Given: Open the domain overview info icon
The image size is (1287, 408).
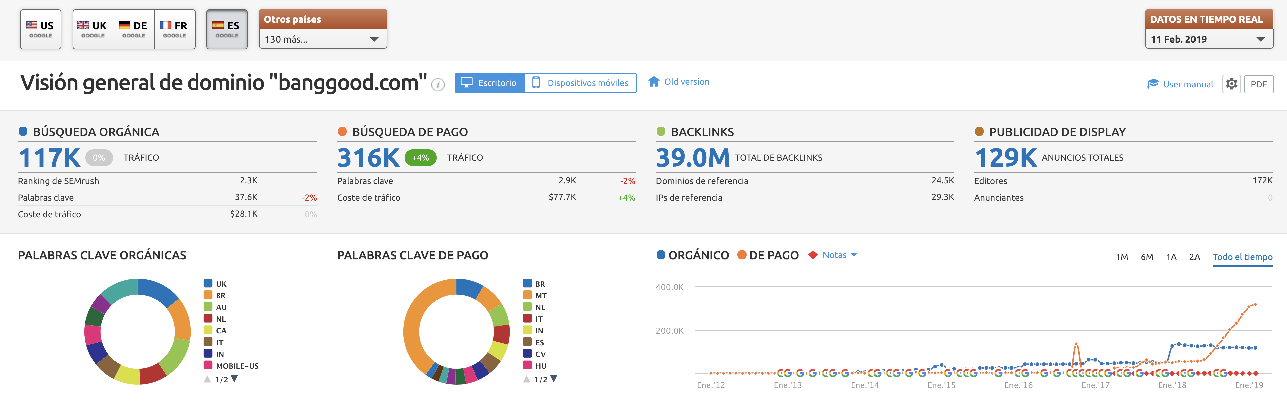Looking at the screenshot, I should point(438,85).
